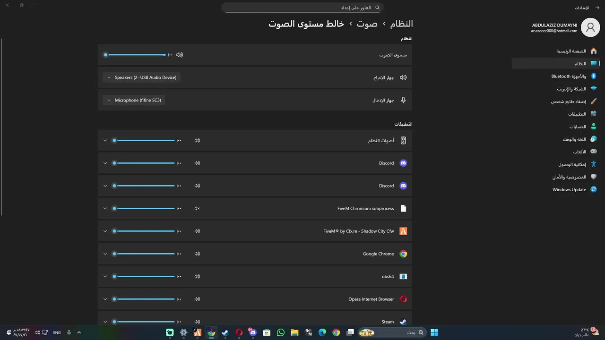Expand FiveM Chromium subprocess row chevron
This screenshot has width=605, height=340.
(105, 208)
